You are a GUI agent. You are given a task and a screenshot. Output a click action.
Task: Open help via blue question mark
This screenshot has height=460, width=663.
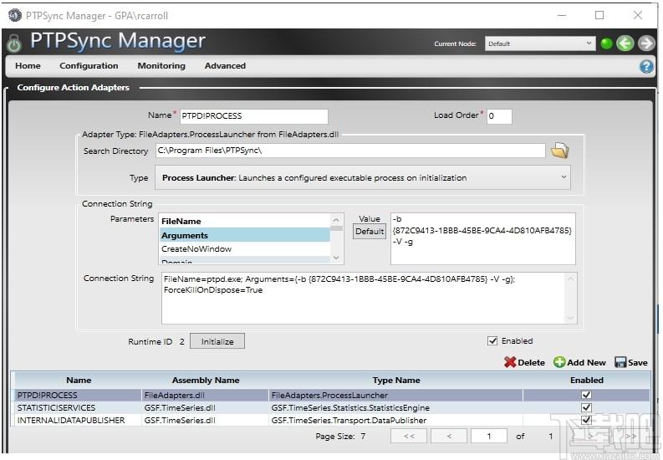646,66
